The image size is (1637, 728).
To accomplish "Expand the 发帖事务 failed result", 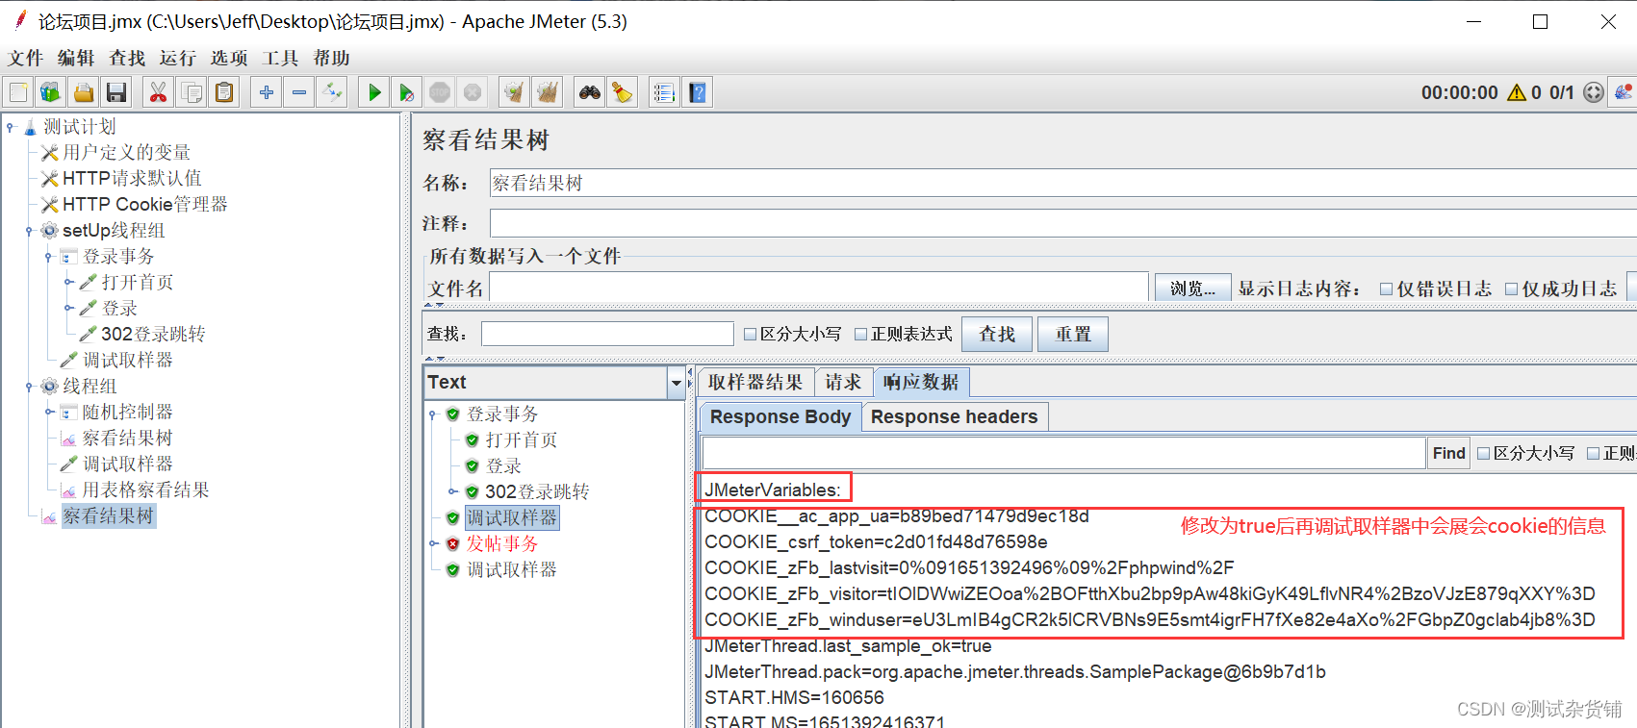I will click(x=433, y=543).
